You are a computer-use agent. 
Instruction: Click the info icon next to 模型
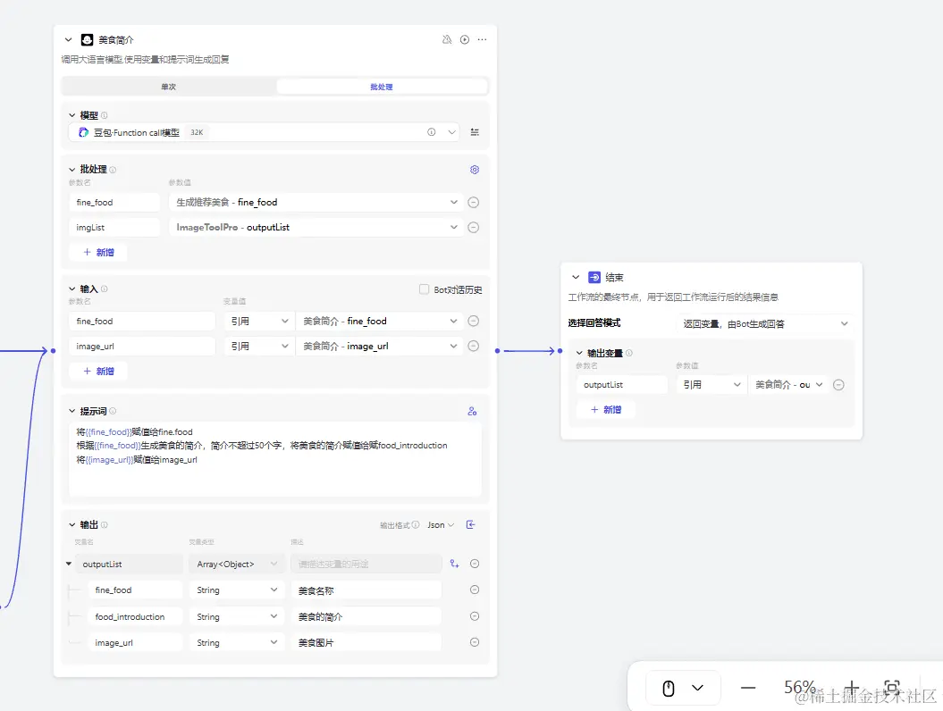tap(104, 115)
